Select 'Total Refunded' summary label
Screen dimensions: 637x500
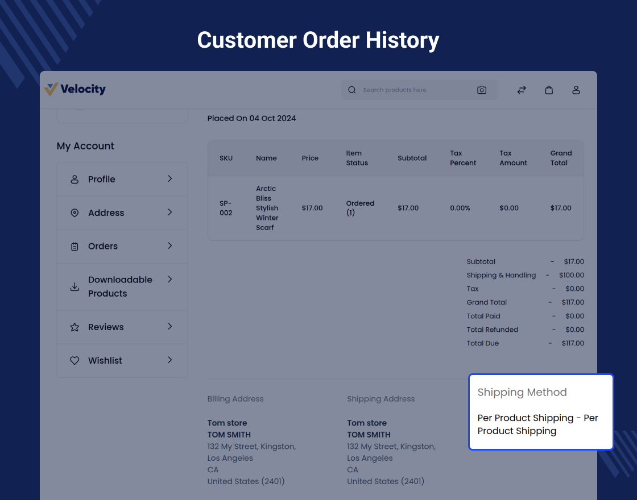(492, 330)
